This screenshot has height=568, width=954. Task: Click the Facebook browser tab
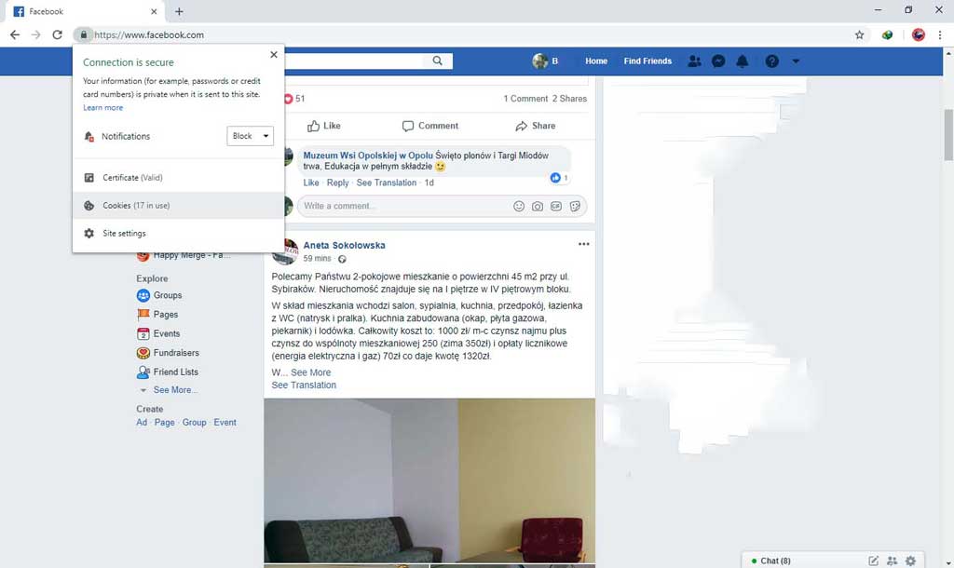click(85, 11)
